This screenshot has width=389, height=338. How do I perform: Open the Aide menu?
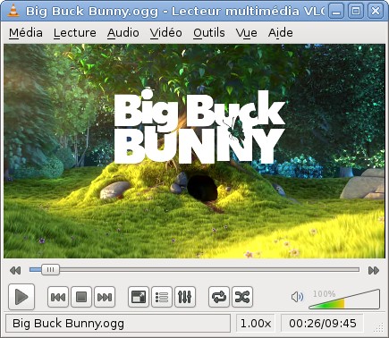281,32
